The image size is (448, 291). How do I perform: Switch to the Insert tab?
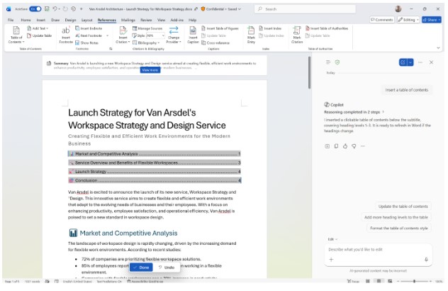[x=41, y=20]
